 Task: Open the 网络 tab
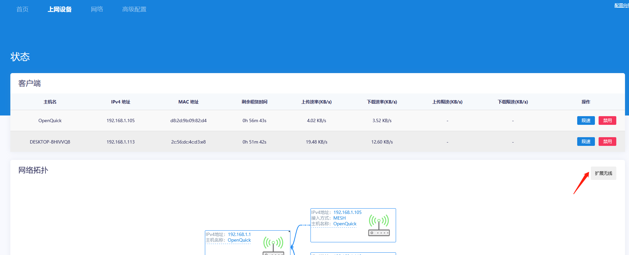pos(97,9)
